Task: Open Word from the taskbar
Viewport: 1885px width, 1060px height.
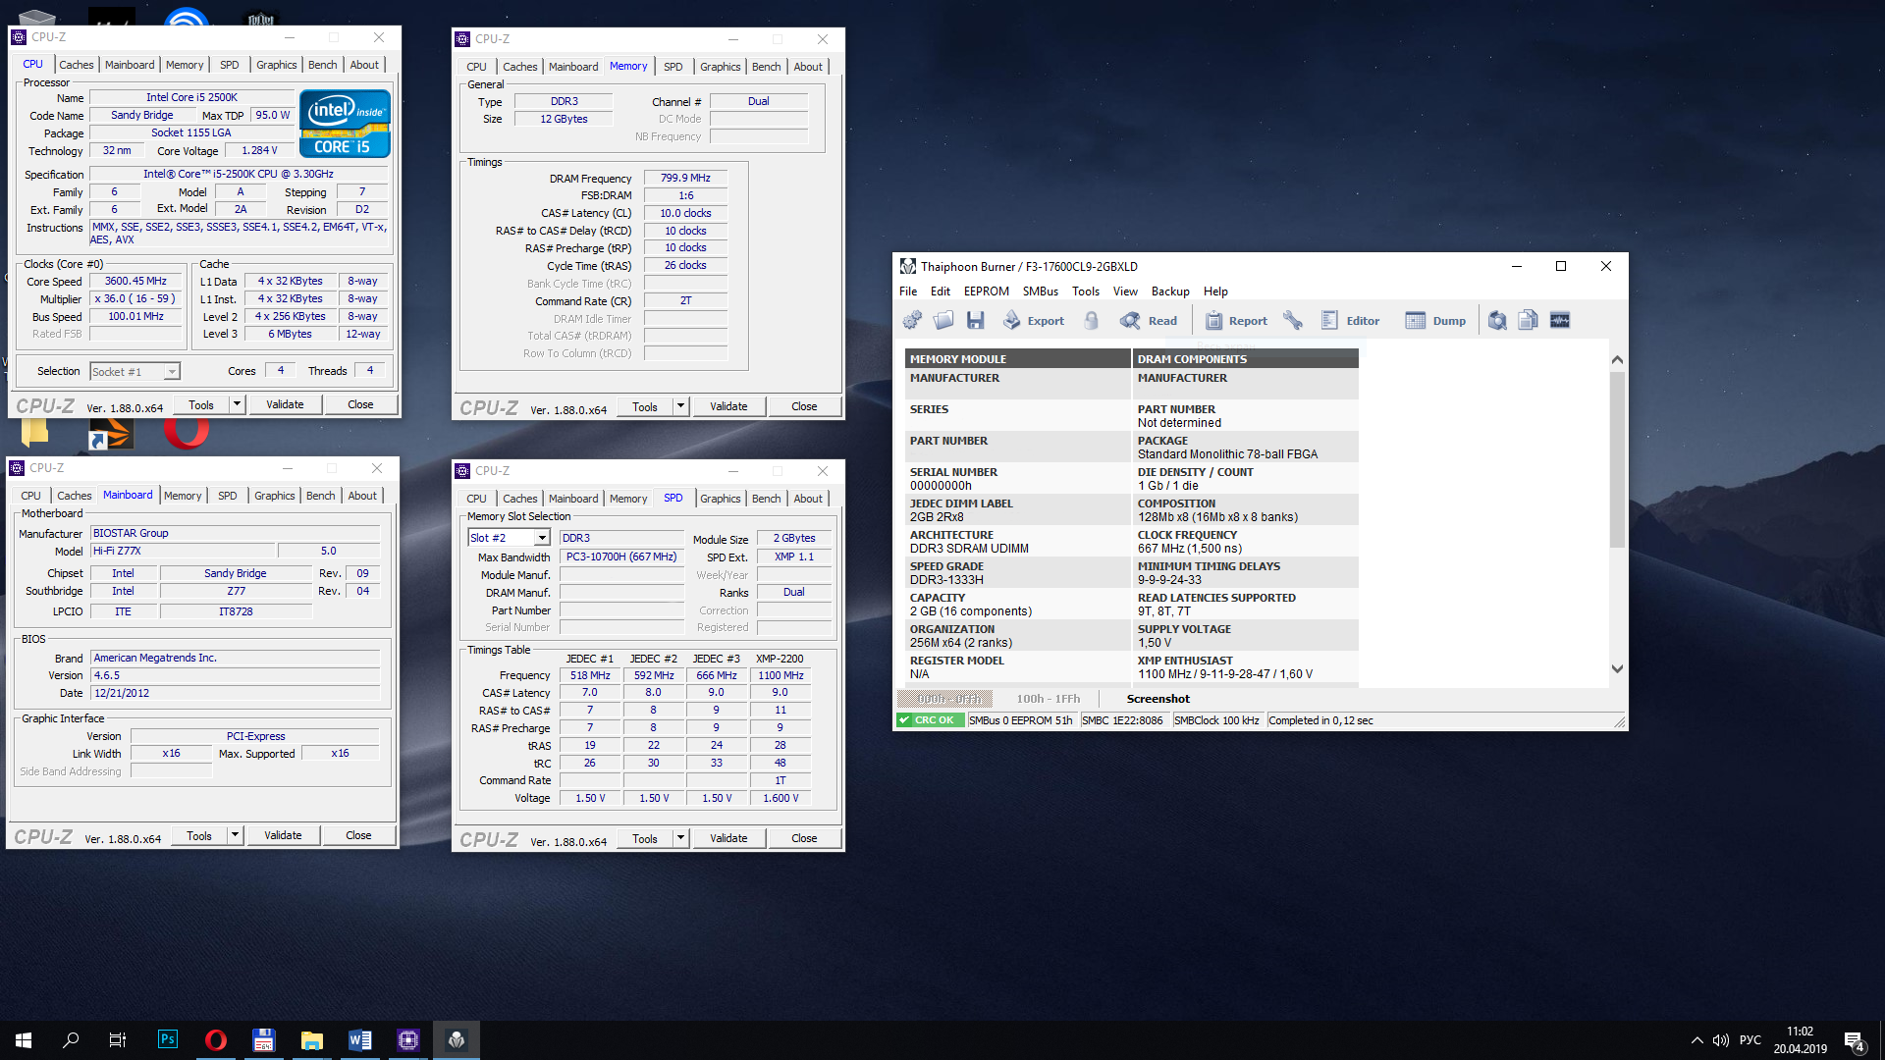Action: coord(359,1039)
